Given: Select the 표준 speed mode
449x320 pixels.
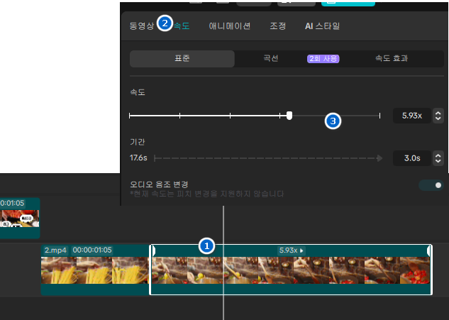Looking at the screenshot, I should [182, 58].
